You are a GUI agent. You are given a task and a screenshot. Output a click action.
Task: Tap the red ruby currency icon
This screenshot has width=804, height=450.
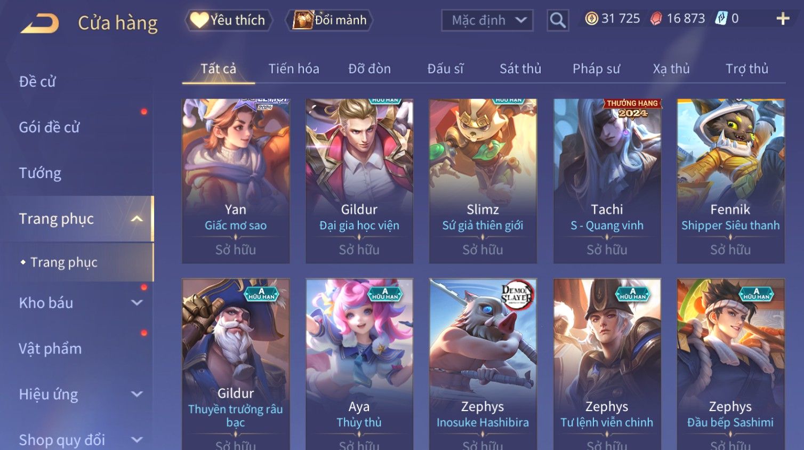[x=656, y=19]
